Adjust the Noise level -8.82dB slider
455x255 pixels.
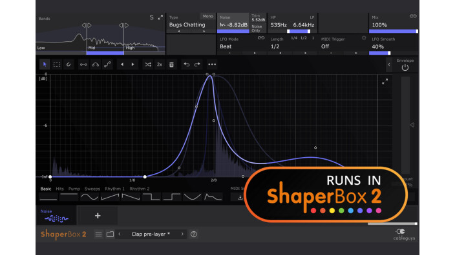pyautogui.click(x=233, y=31)
